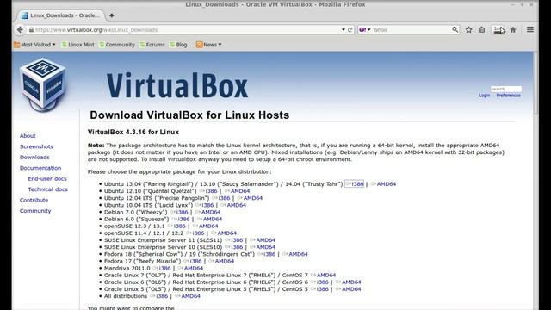Open a new tab with plus button
The height and width of the screenshot is (310, 551).
pos(111,15)
